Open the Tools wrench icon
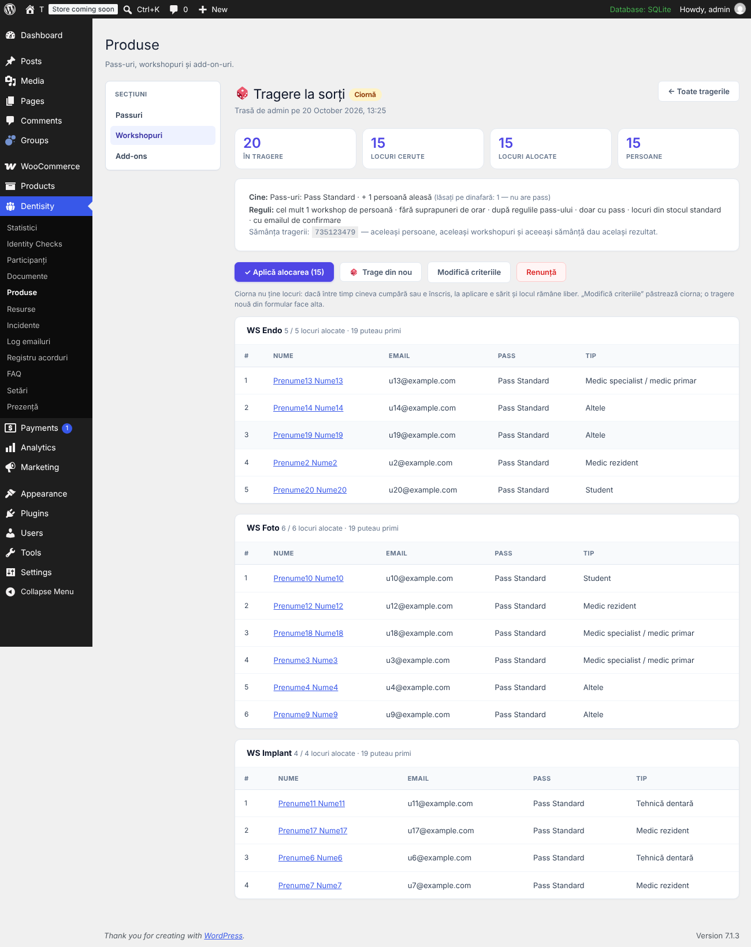 tap(10, 553)
